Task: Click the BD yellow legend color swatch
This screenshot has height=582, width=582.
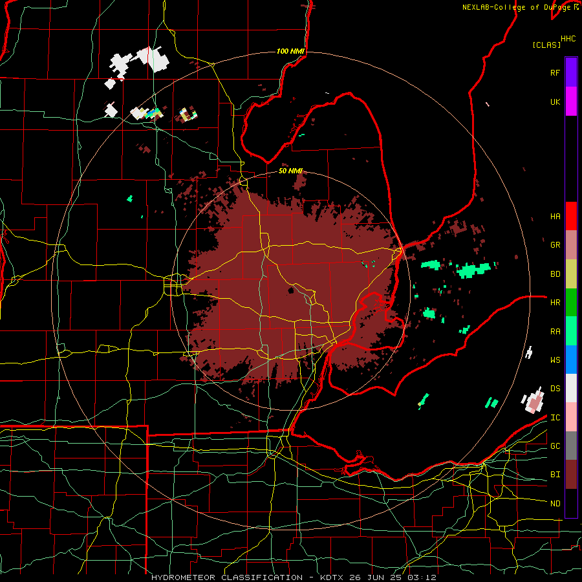Action: click(571, 274)
